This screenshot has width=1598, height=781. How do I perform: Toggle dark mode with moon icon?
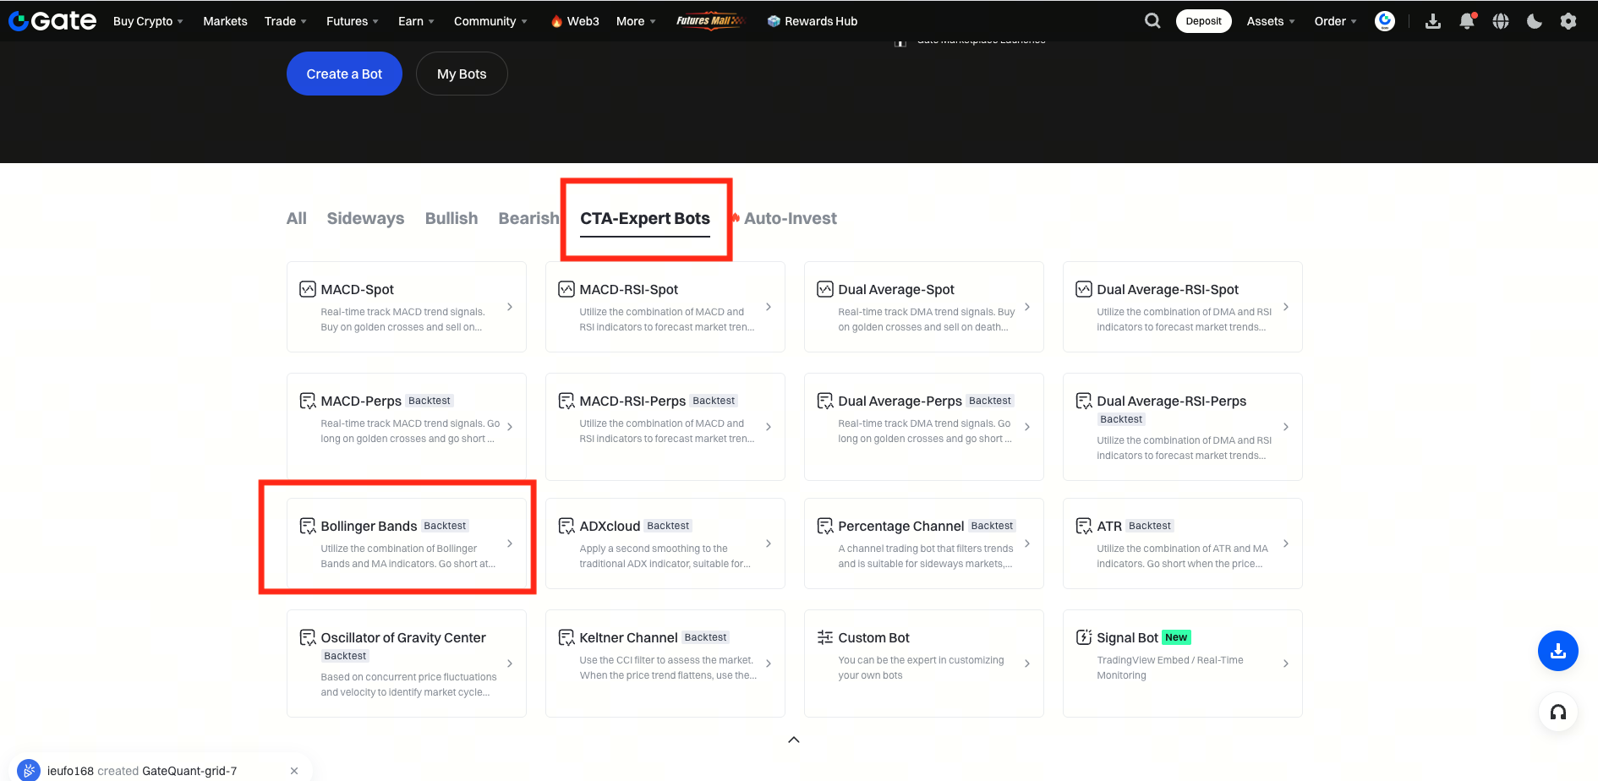tap(1535, 21)
